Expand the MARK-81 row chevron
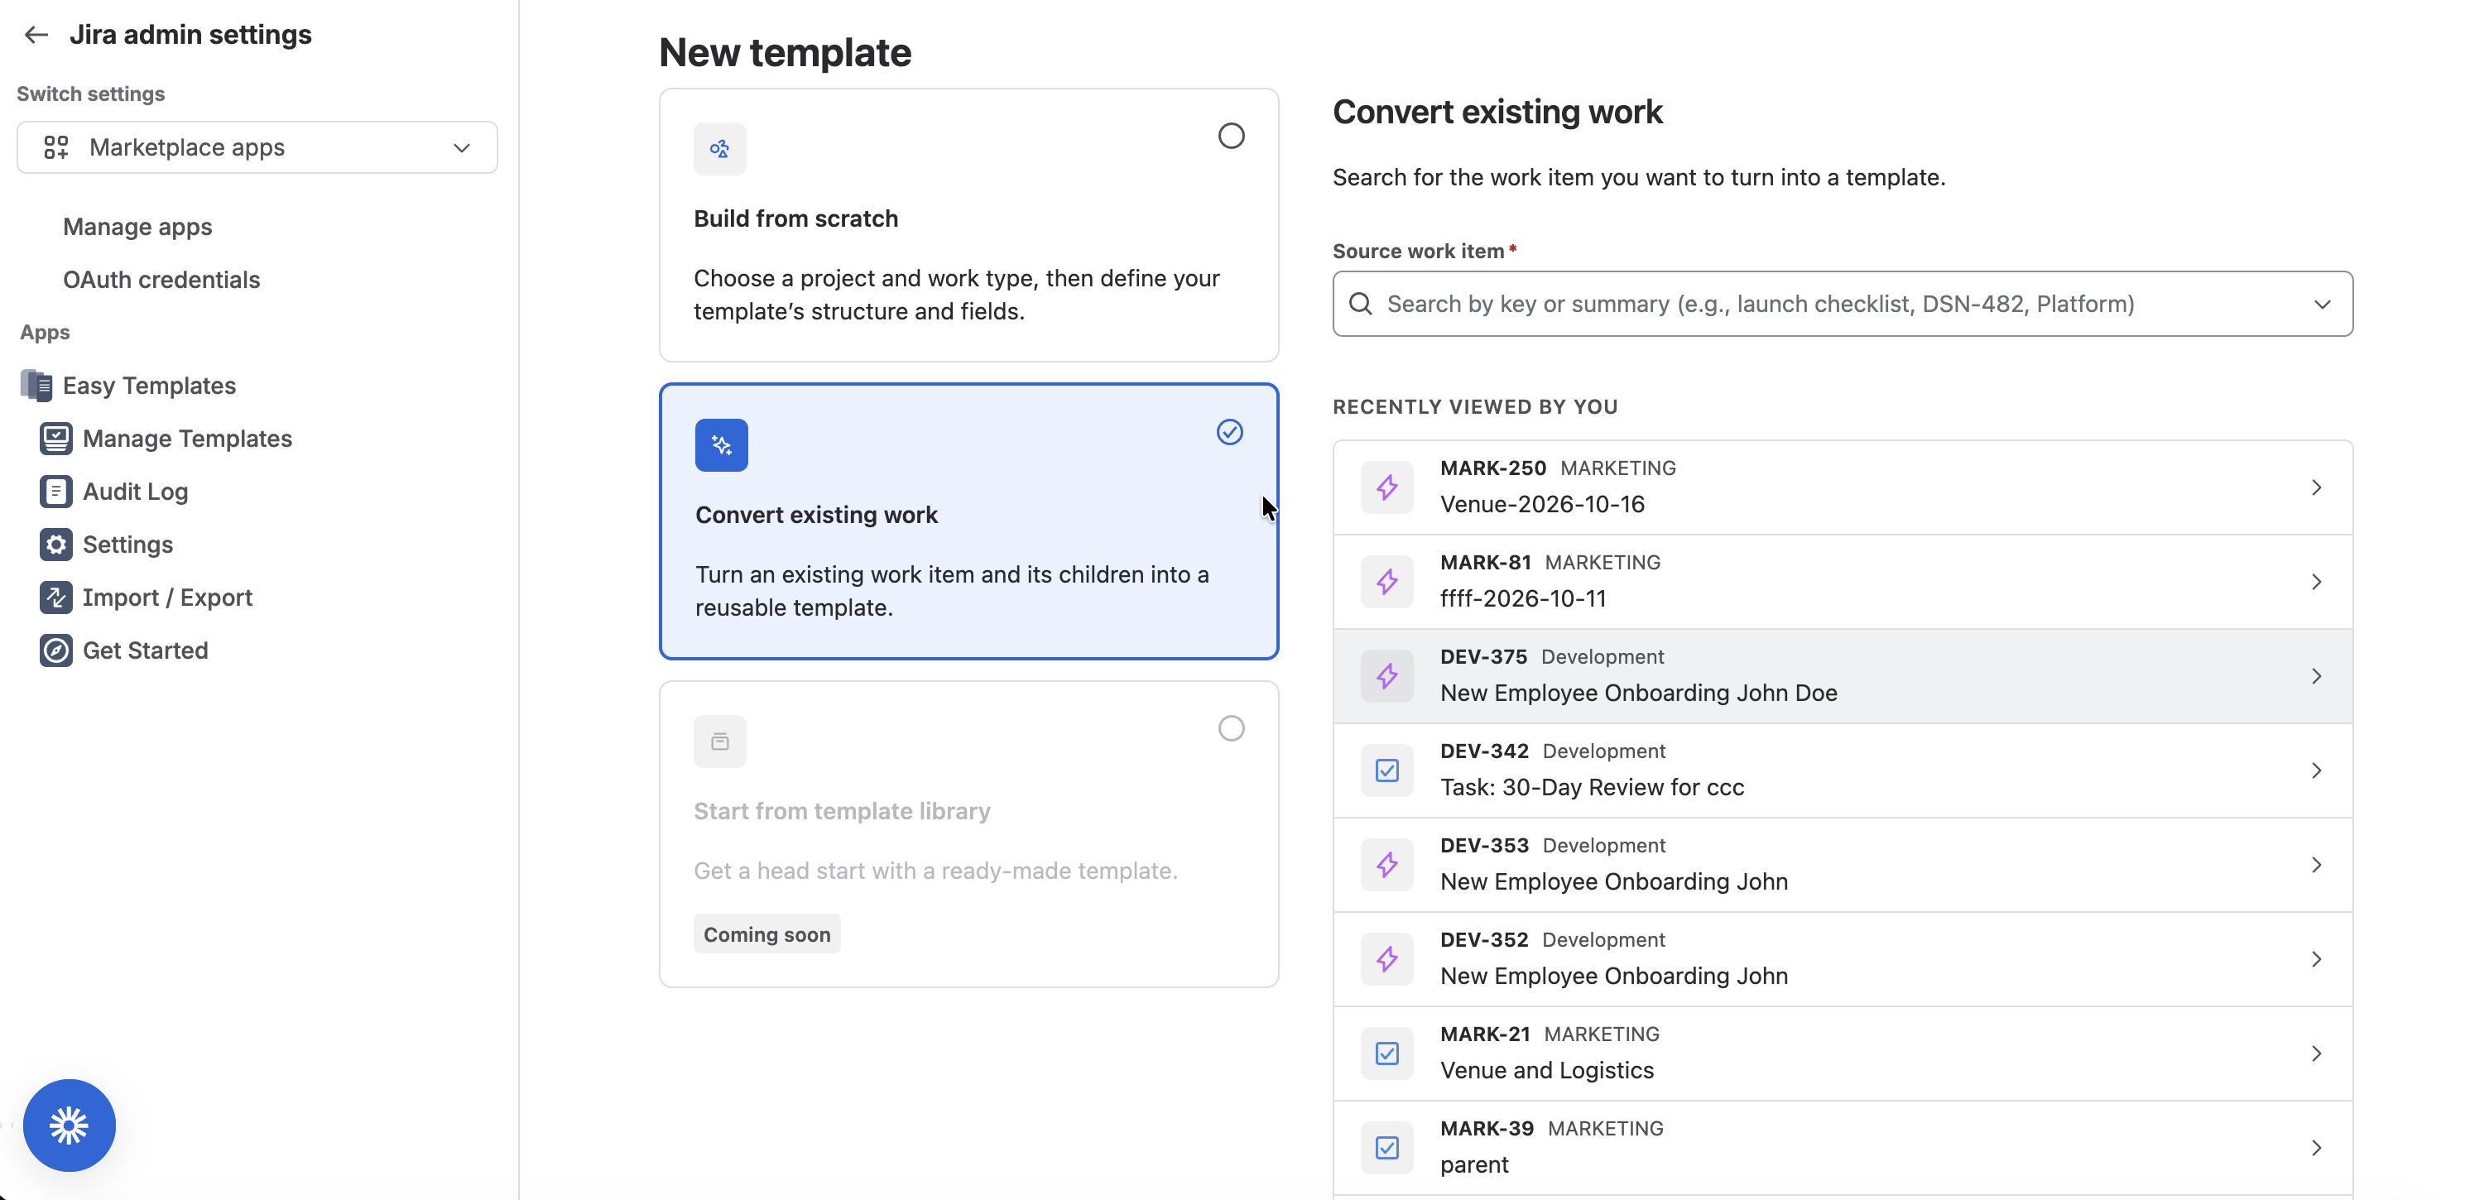The width and height of the screenshot is (2465, 1200). [x=2317, y=582]
